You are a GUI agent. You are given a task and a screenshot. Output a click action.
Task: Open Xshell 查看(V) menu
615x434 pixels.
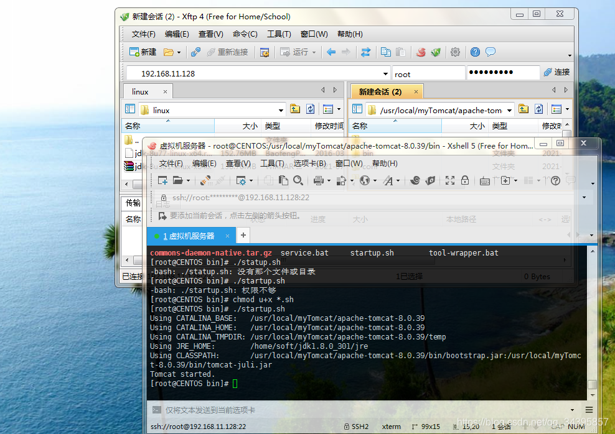coord(238,164)
